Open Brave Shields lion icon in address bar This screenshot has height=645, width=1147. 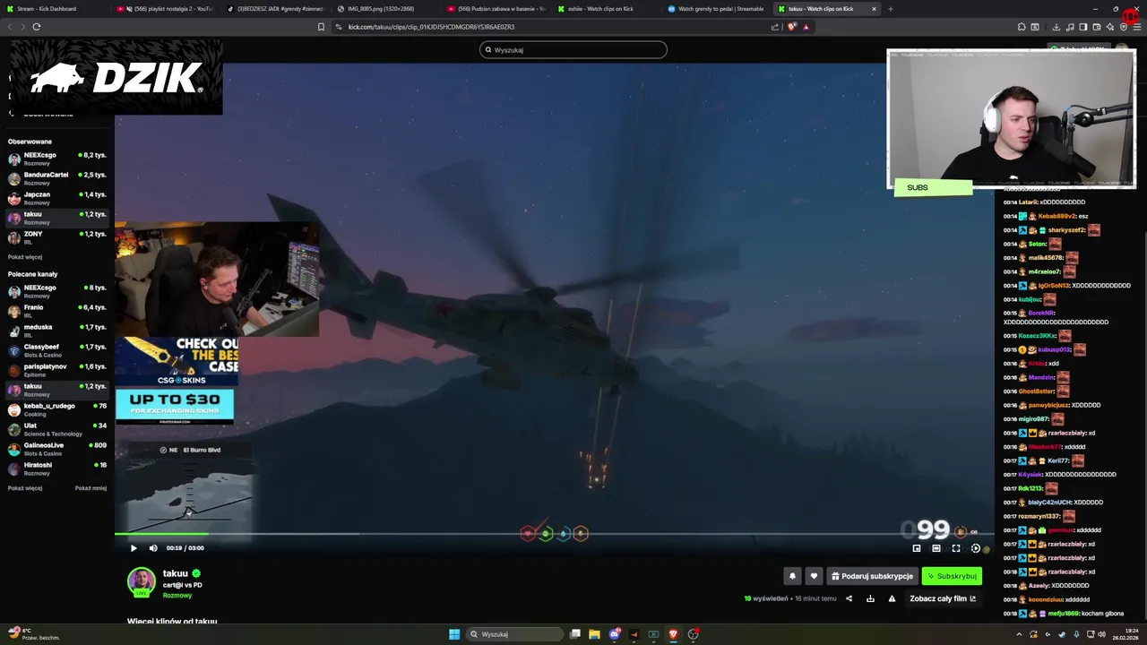click(791, 27)
